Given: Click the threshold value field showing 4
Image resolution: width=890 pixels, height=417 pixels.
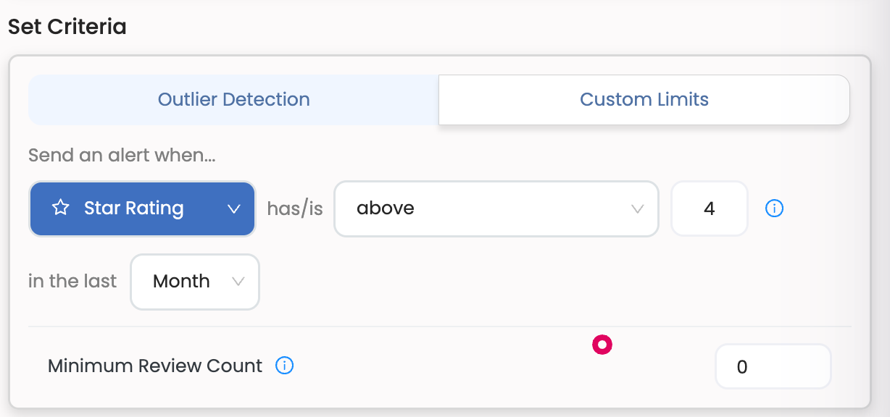Looking at the screenshot, I should tap(709, 208).
